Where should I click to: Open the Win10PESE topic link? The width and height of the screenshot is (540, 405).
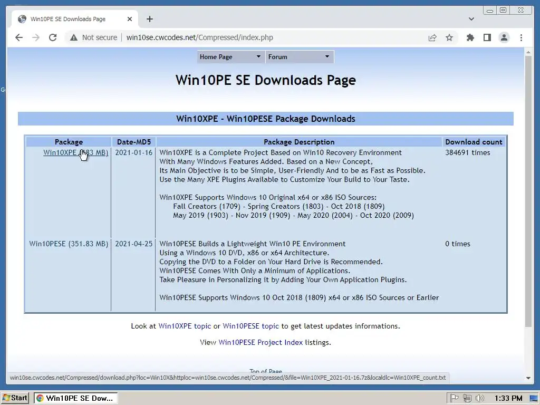250,326
